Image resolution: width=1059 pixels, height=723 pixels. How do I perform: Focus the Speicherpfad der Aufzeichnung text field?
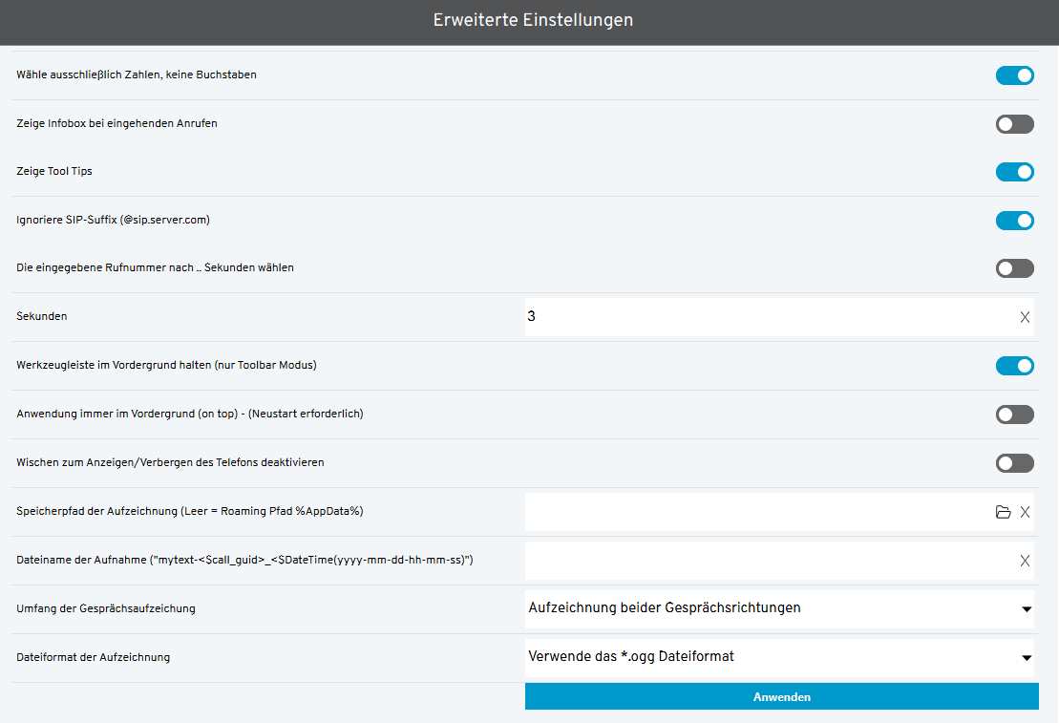[x=754, y=512]
